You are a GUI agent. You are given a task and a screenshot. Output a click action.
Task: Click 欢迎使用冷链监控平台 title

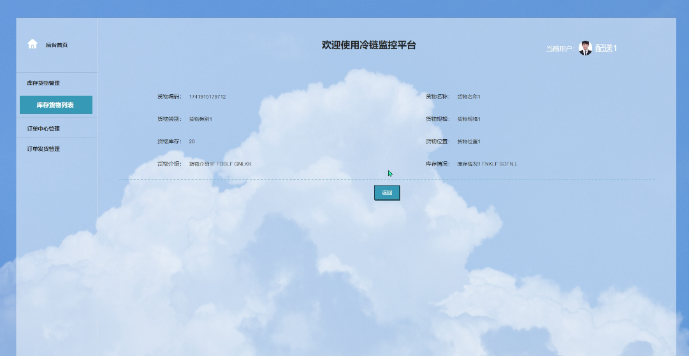[x=368, y=45]
